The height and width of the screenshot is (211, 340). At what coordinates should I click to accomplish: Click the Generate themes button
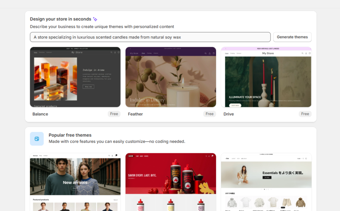292,37
